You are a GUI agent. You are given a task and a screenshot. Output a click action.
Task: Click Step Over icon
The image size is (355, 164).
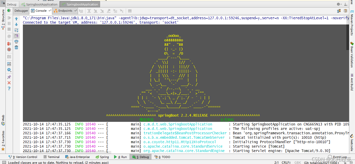pyautogui.click(x=89, y=11)
